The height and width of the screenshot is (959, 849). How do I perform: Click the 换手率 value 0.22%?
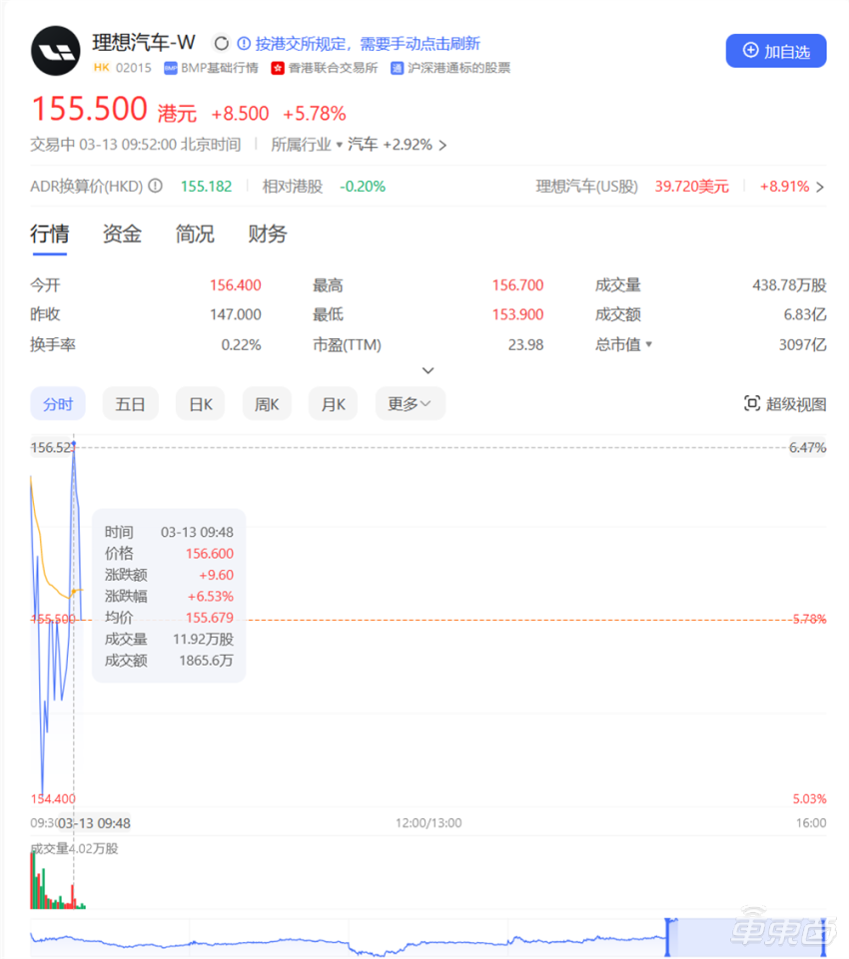241,345
